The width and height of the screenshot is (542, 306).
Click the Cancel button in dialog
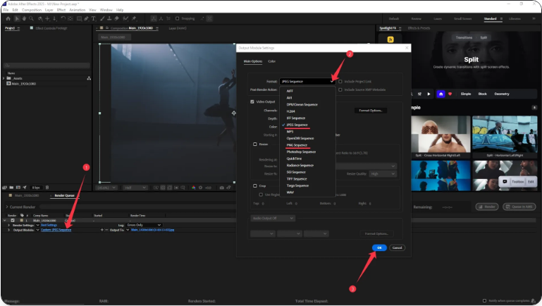tap(397, 247)
